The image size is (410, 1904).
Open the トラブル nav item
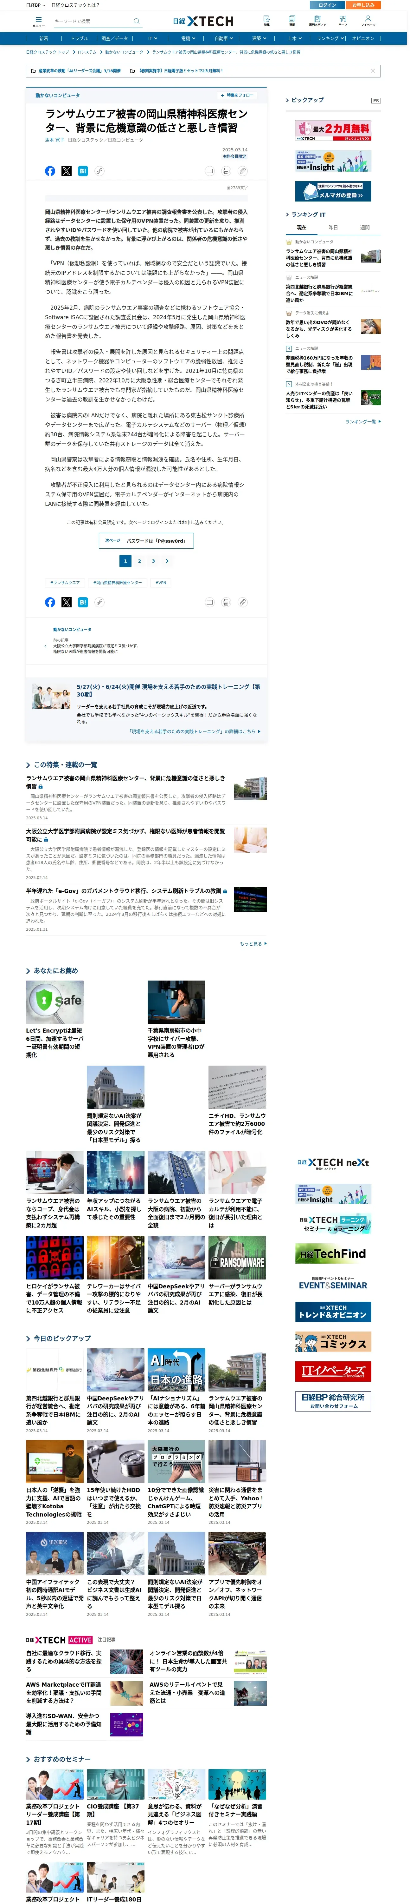click(x=79, y=38)
